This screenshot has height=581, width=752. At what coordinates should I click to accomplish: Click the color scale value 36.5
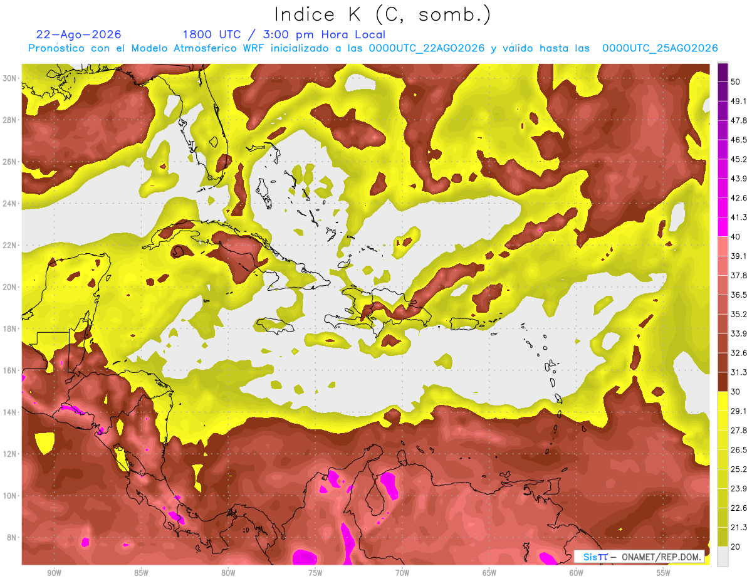(x=739, y=295)
